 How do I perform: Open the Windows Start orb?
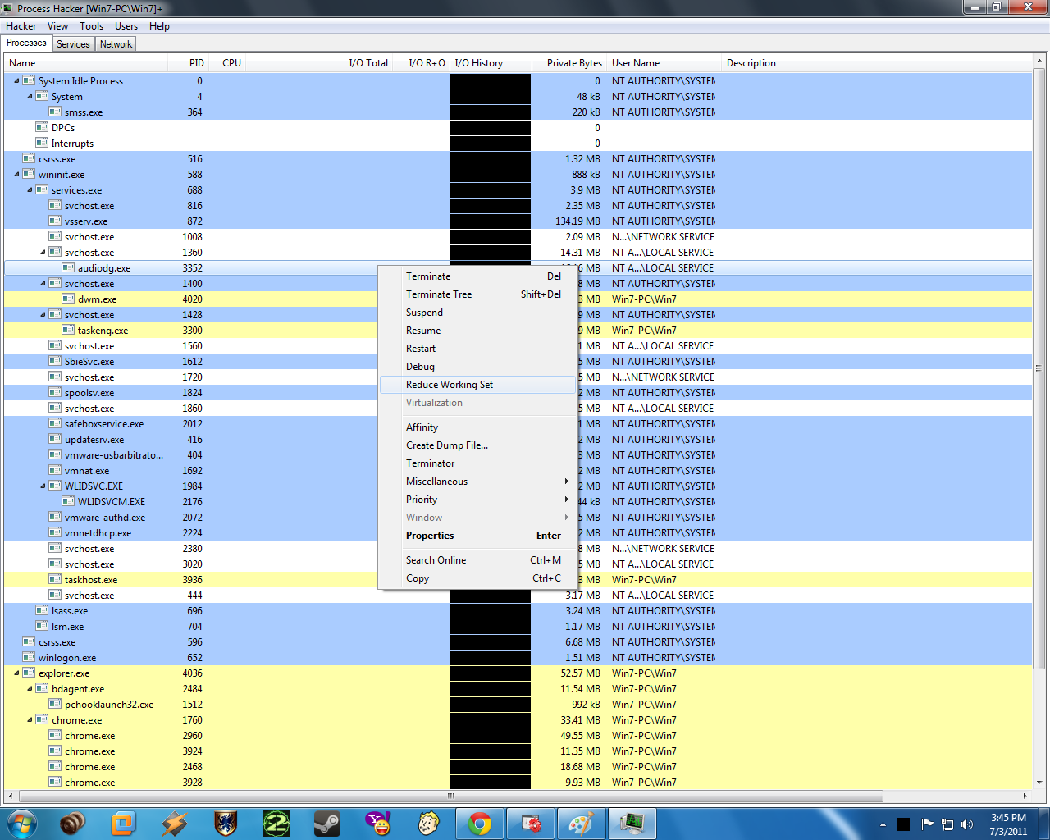(21, 823)
